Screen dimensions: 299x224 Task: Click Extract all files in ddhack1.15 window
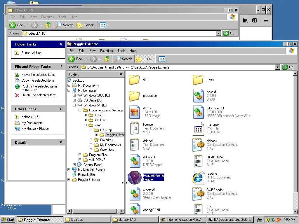tap(31, 53)
